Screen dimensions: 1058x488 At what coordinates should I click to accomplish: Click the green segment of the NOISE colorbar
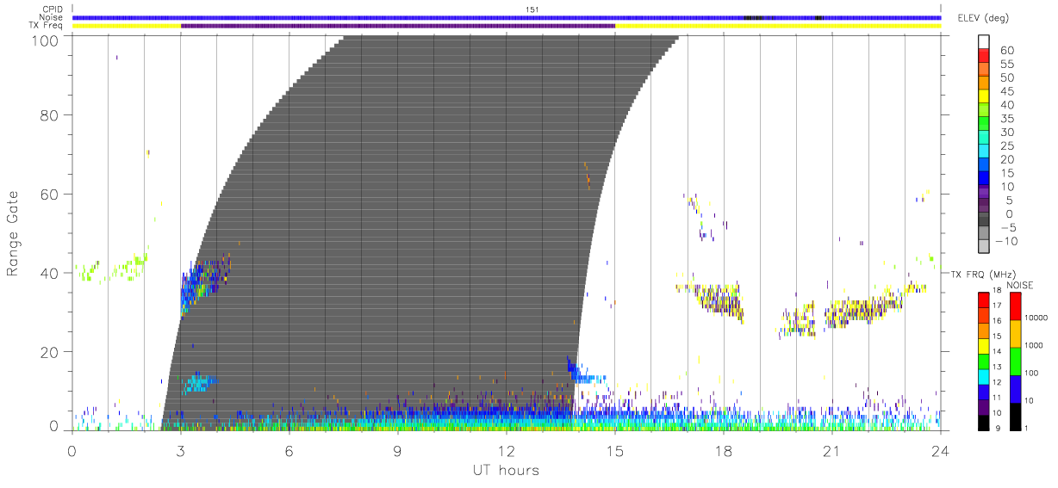point(1015,361)
